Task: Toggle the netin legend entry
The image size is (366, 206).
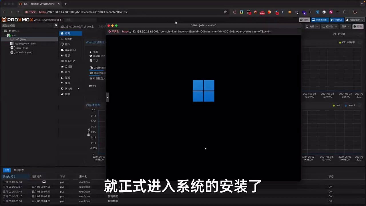Action: point(337,105)
